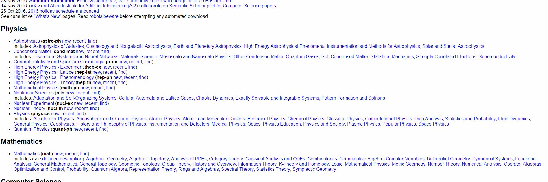Open Solar and Stellar Astrophysics link

pos(453,46)
